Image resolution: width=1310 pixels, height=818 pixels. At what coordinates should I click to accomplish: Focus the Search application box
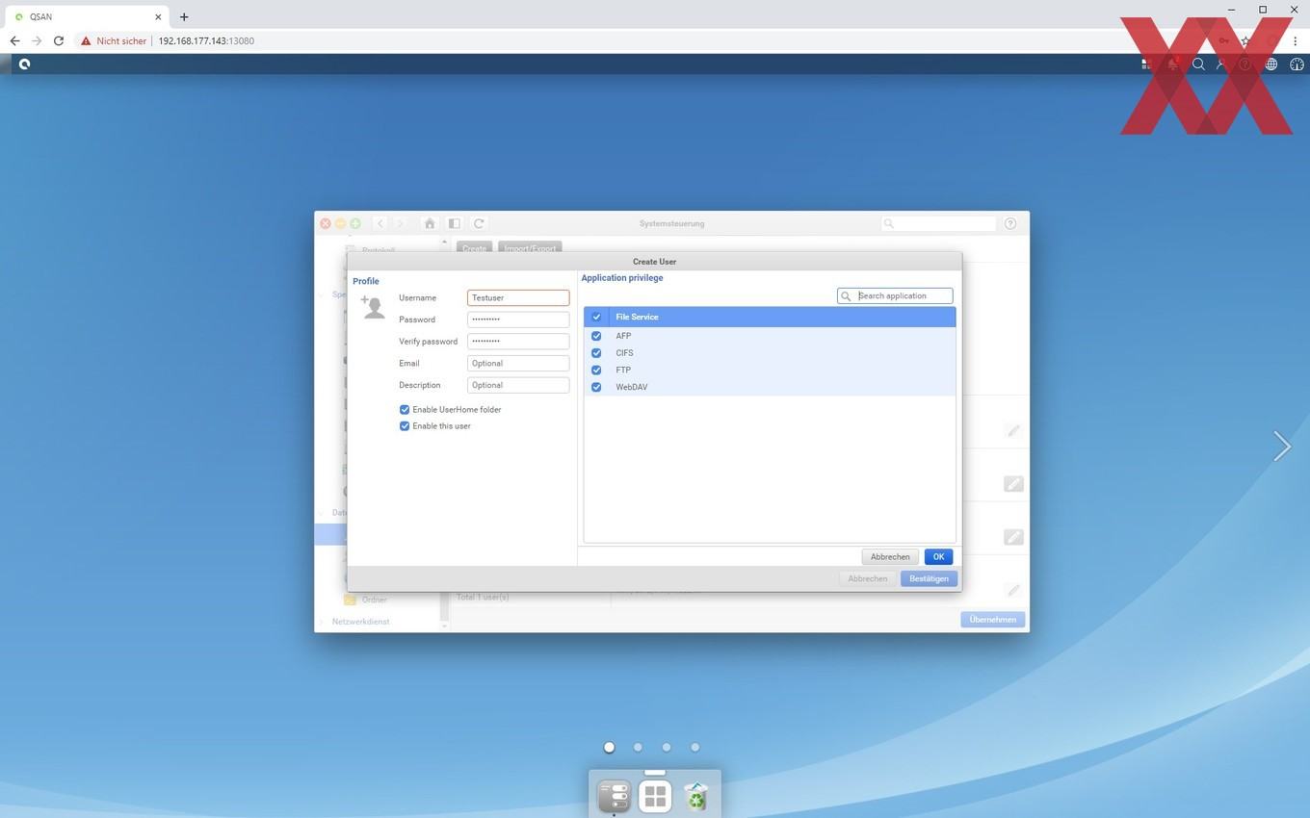(895, 296)
